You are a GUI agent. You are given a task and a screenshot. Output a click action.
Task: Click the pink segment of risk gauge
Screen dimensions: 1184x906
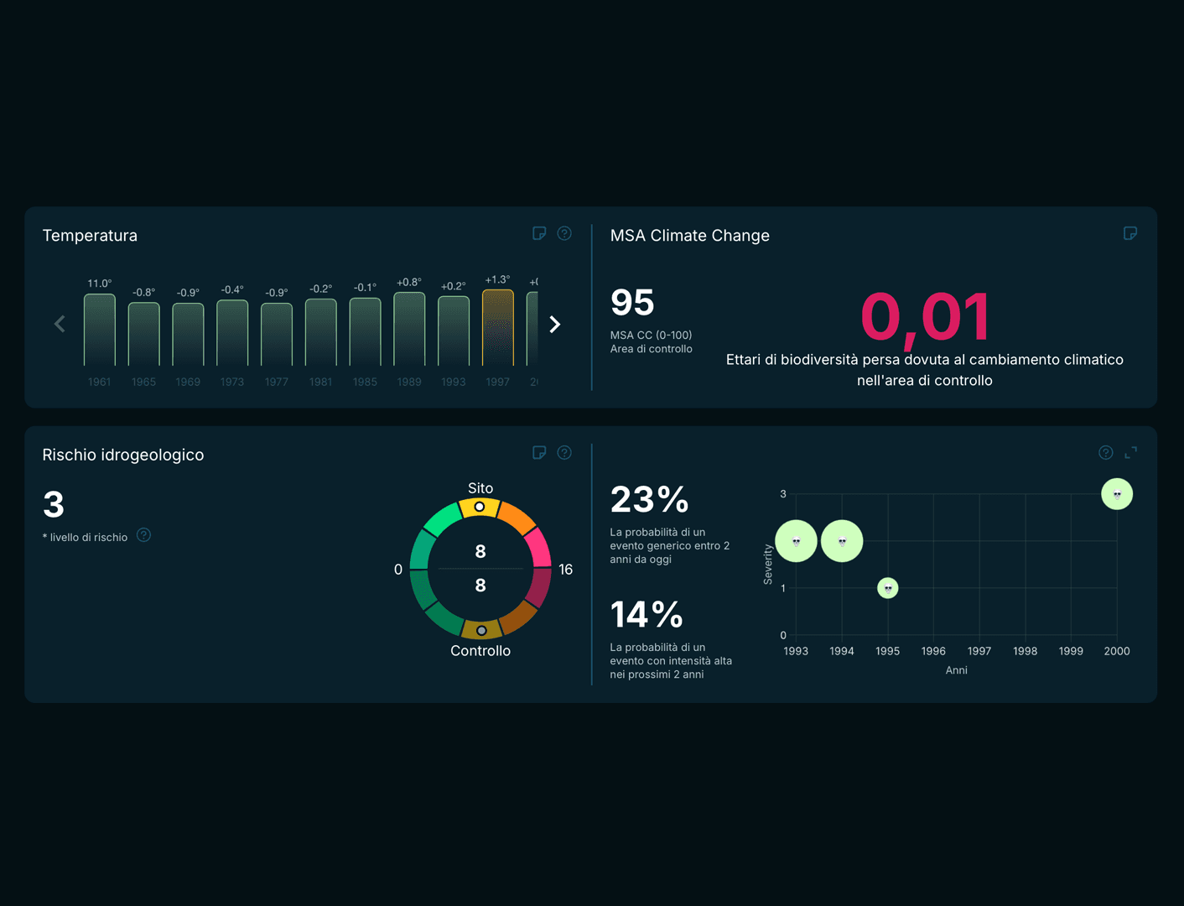(x=537, y=547)
